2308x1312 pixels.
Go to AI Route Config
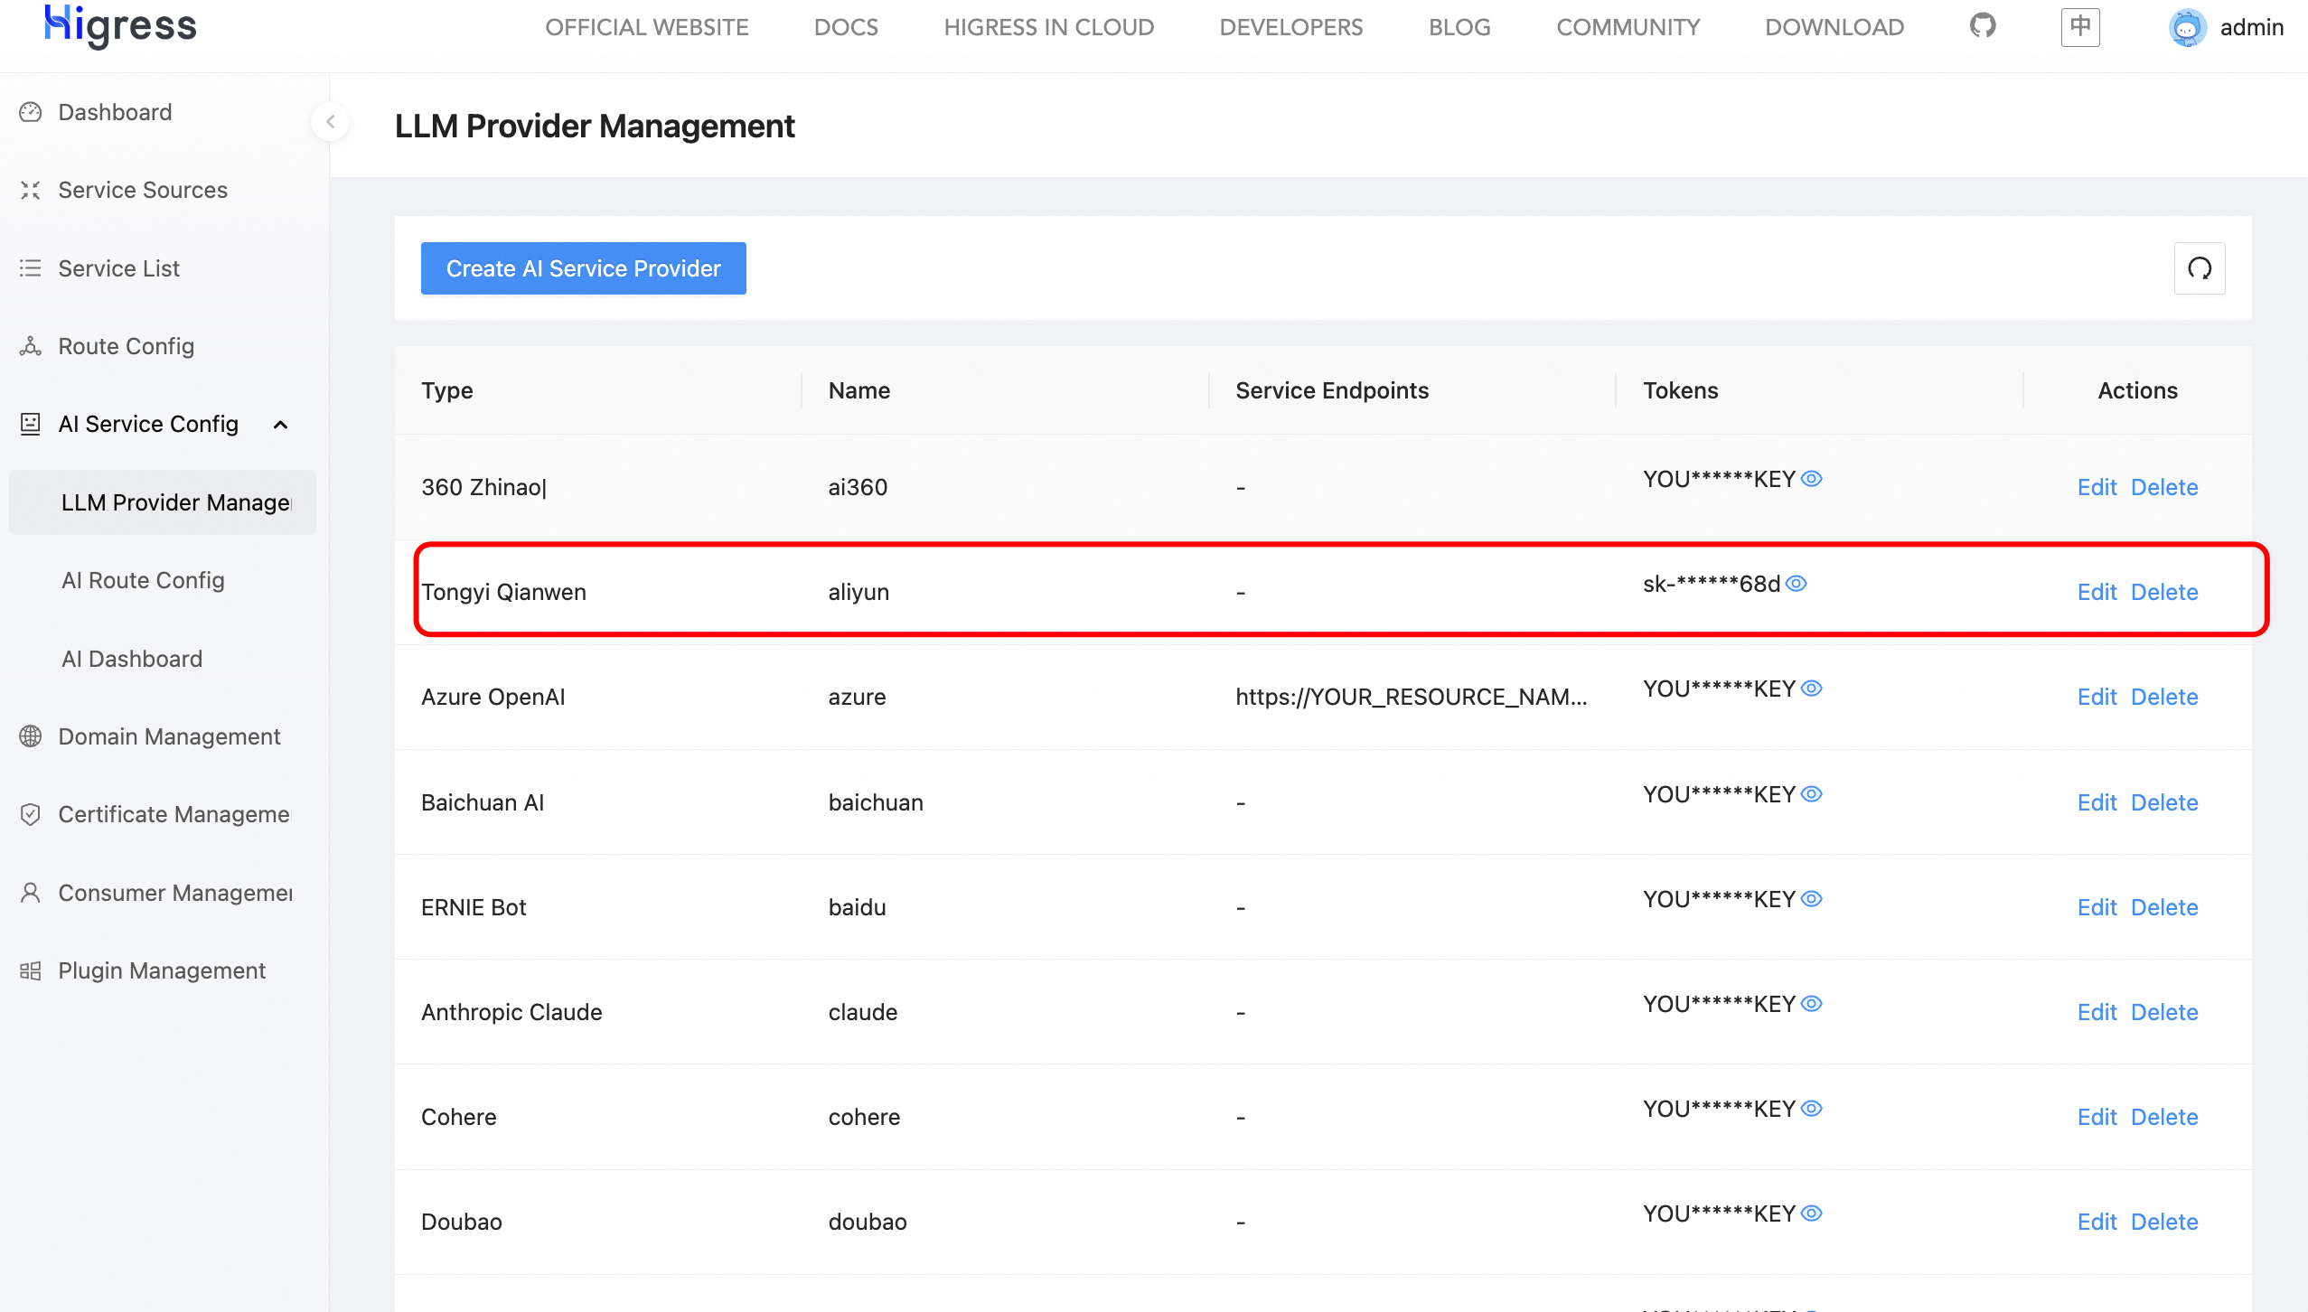[x=143, y=580]
